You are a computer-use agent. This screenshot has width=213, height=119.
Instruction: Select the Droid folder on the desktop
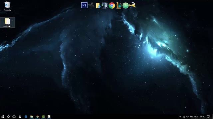(7, 22)
